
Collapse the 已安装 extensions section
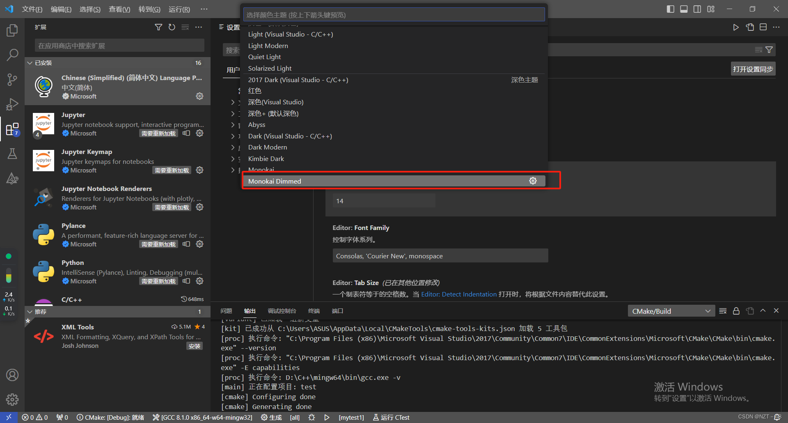[117, 63]
